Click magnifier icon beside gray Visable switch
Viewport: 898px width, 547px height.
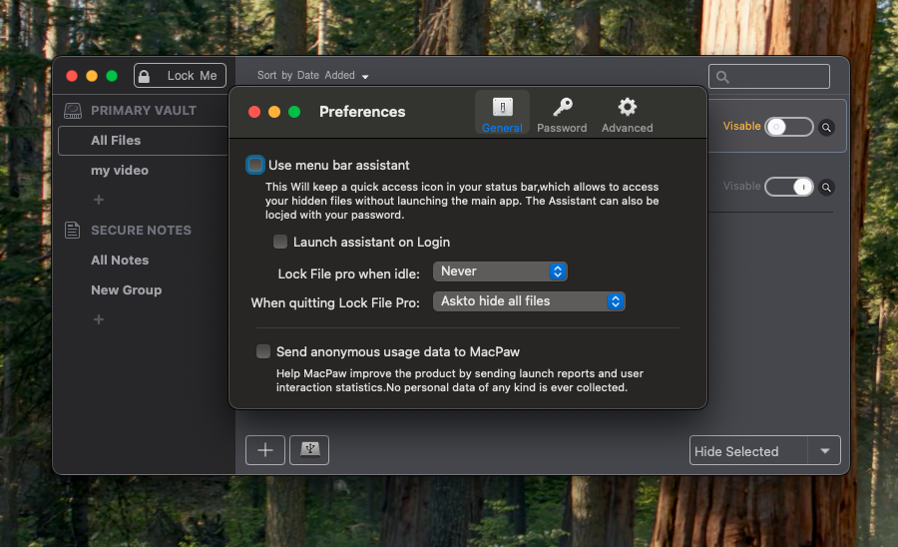[x=826, y=187]
